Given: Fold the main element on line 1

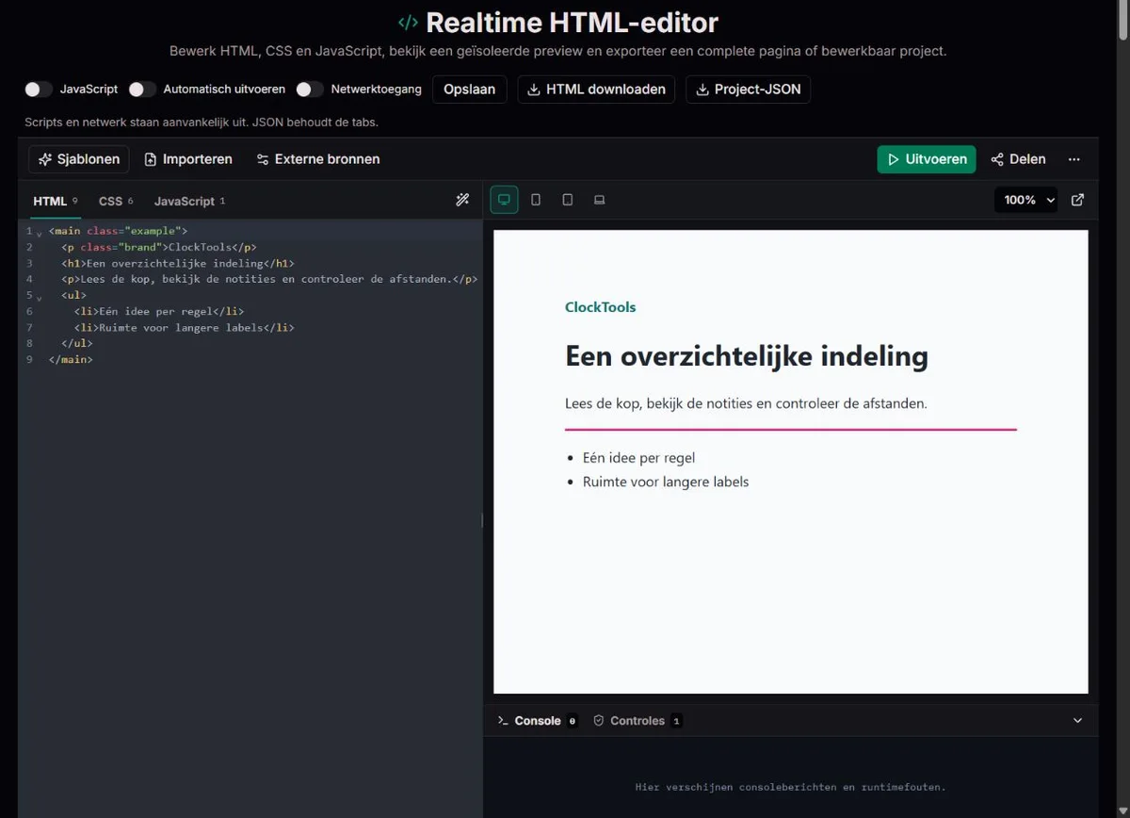Looking at the screenshot, I should (39, 232).
